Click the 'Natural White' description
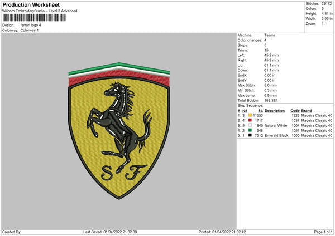This screenshot has height=236, width=335. tap(276, 125)
